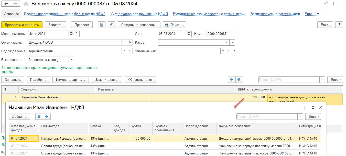This screenshot has height=156, width=346.
Task: Open Заполнение всеми причитающимися суммами link
Action: [49, 70]
